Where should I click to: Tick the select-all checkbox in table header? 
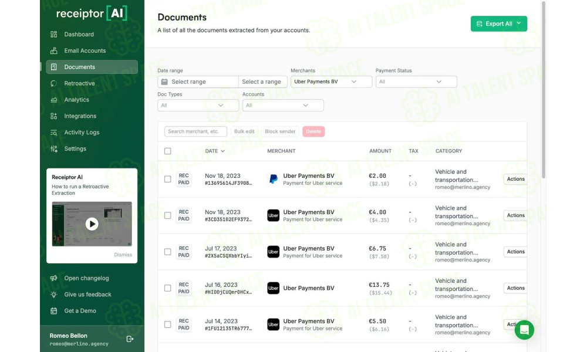(168, 151)
